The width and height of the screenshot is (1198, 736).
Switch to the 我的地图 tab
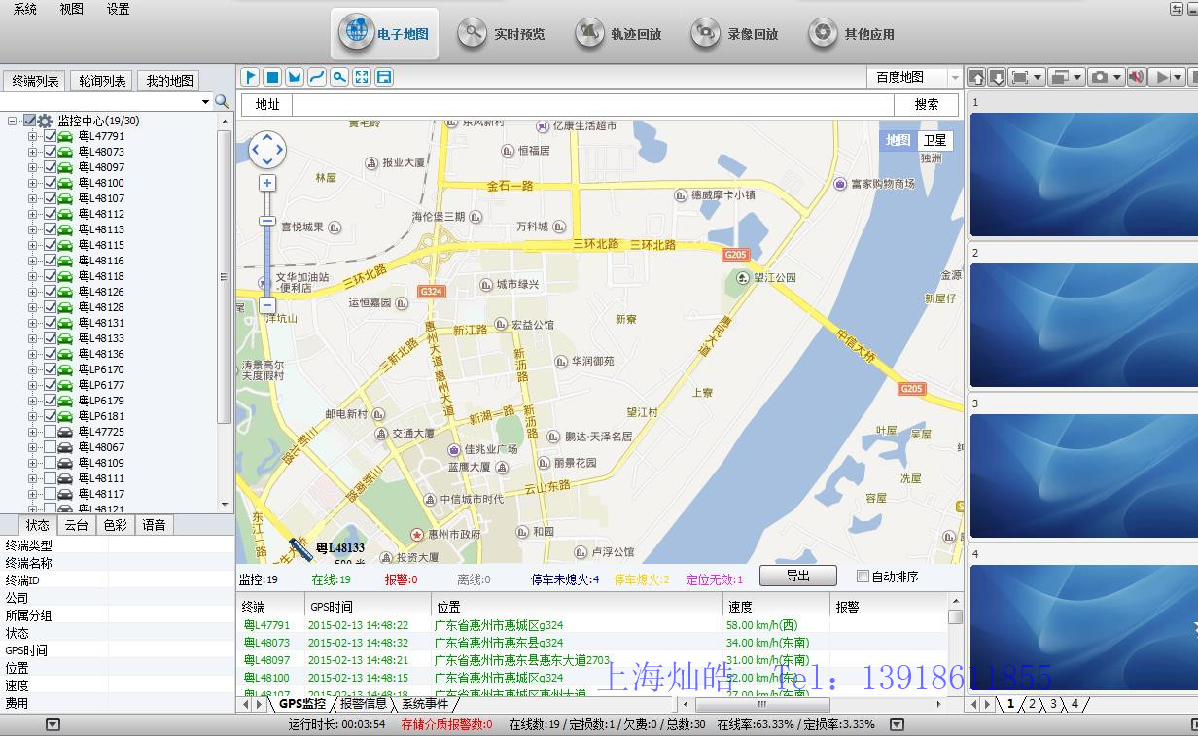[169, 81]
